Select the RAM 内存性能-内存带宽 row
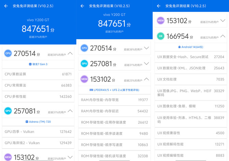This screenshot has width=229, height=161. [114, 100]
